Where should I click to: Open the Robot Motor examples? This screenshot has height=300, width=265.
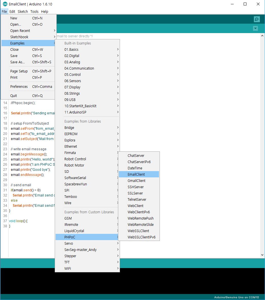click(87, 165)
